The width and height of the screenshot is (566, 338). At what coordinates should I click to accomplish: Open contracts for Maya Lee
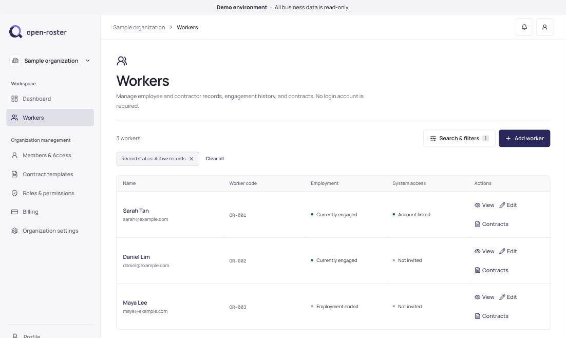492,316
